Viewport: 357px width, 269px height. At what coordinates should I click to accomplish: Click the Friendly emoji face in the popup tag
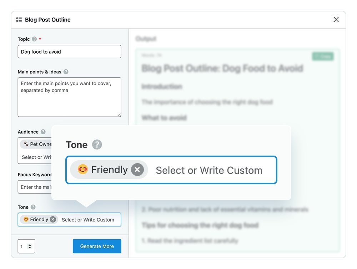82,170
